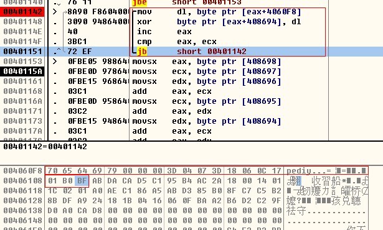Select ASCII text 'pediy' in dump pane
The width and height of the screenshot is (383, 230).
pos(299,171)
